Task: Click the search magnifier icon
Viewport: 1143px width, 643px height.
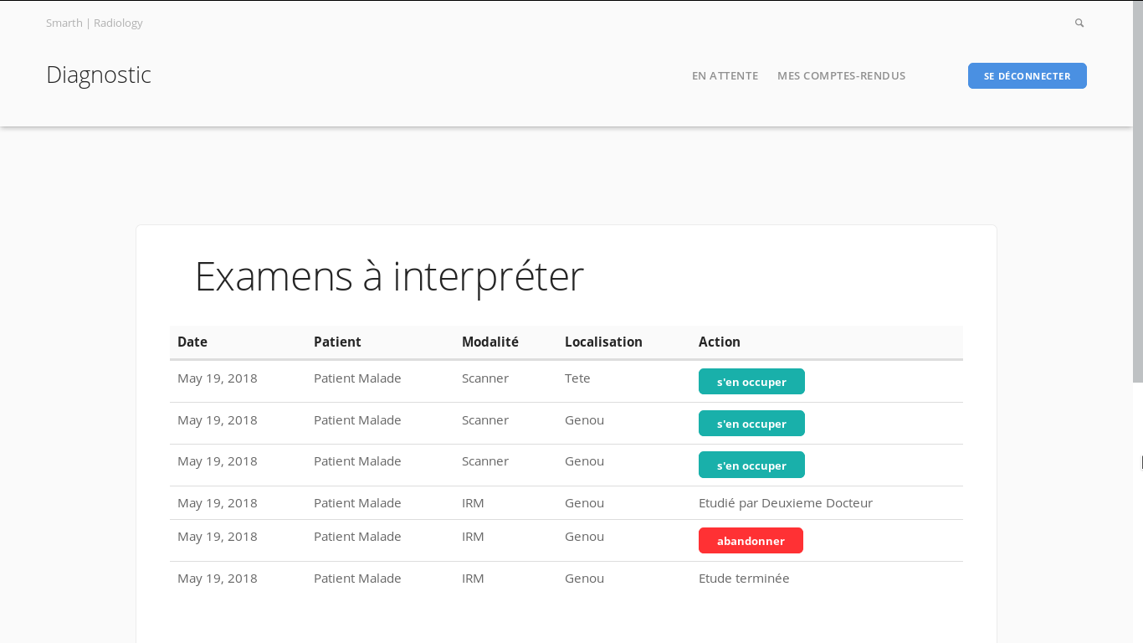Action: point(1079,23)
